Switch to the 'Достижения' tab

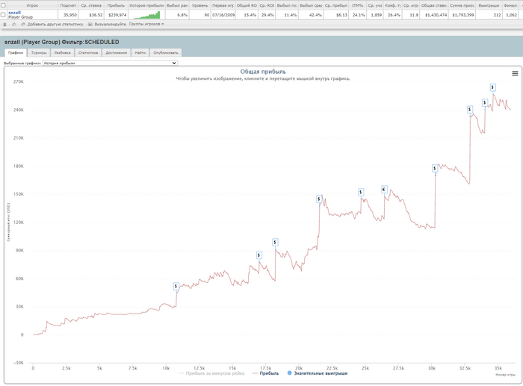(116, 53)
